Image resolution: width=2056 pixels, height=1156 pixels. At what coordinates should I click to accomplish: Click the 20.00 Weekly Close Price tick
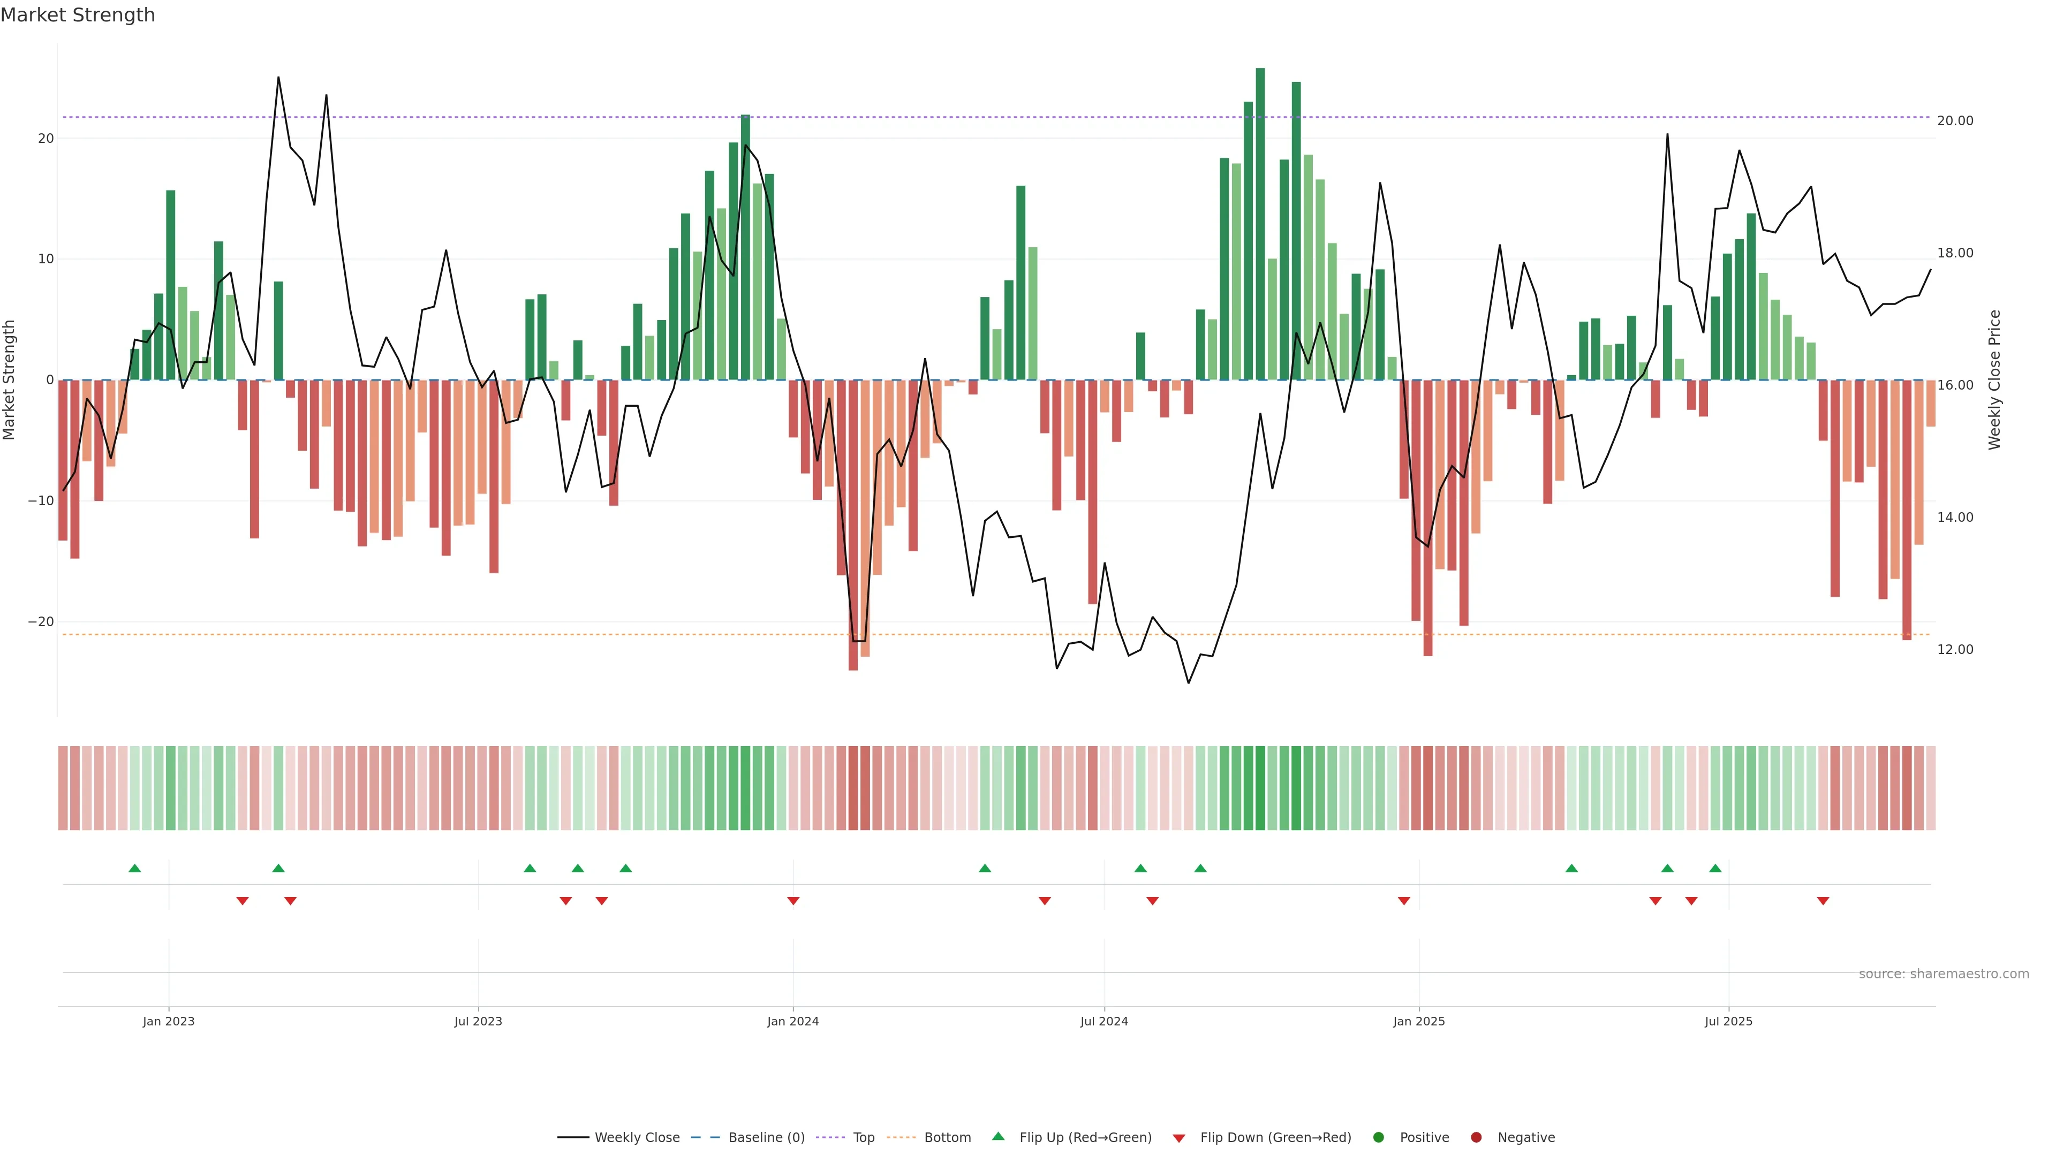(1955, 120)
